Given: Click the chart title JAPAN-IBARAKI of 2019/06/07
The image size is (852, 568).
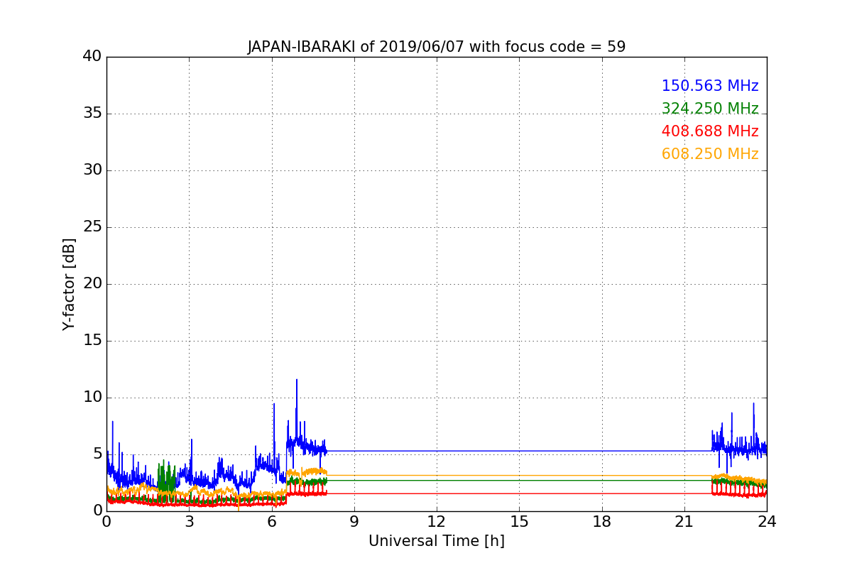Looking at the screenshot, I should point(436,47).
